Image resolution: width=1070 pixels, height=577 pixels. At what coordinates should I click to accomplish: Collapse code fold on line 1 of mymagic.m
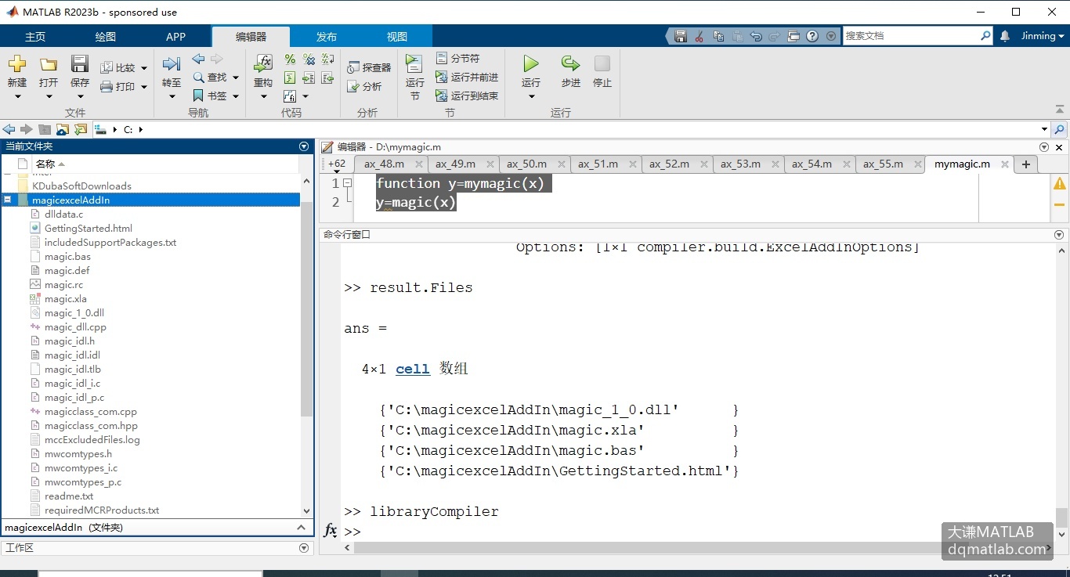347,183
